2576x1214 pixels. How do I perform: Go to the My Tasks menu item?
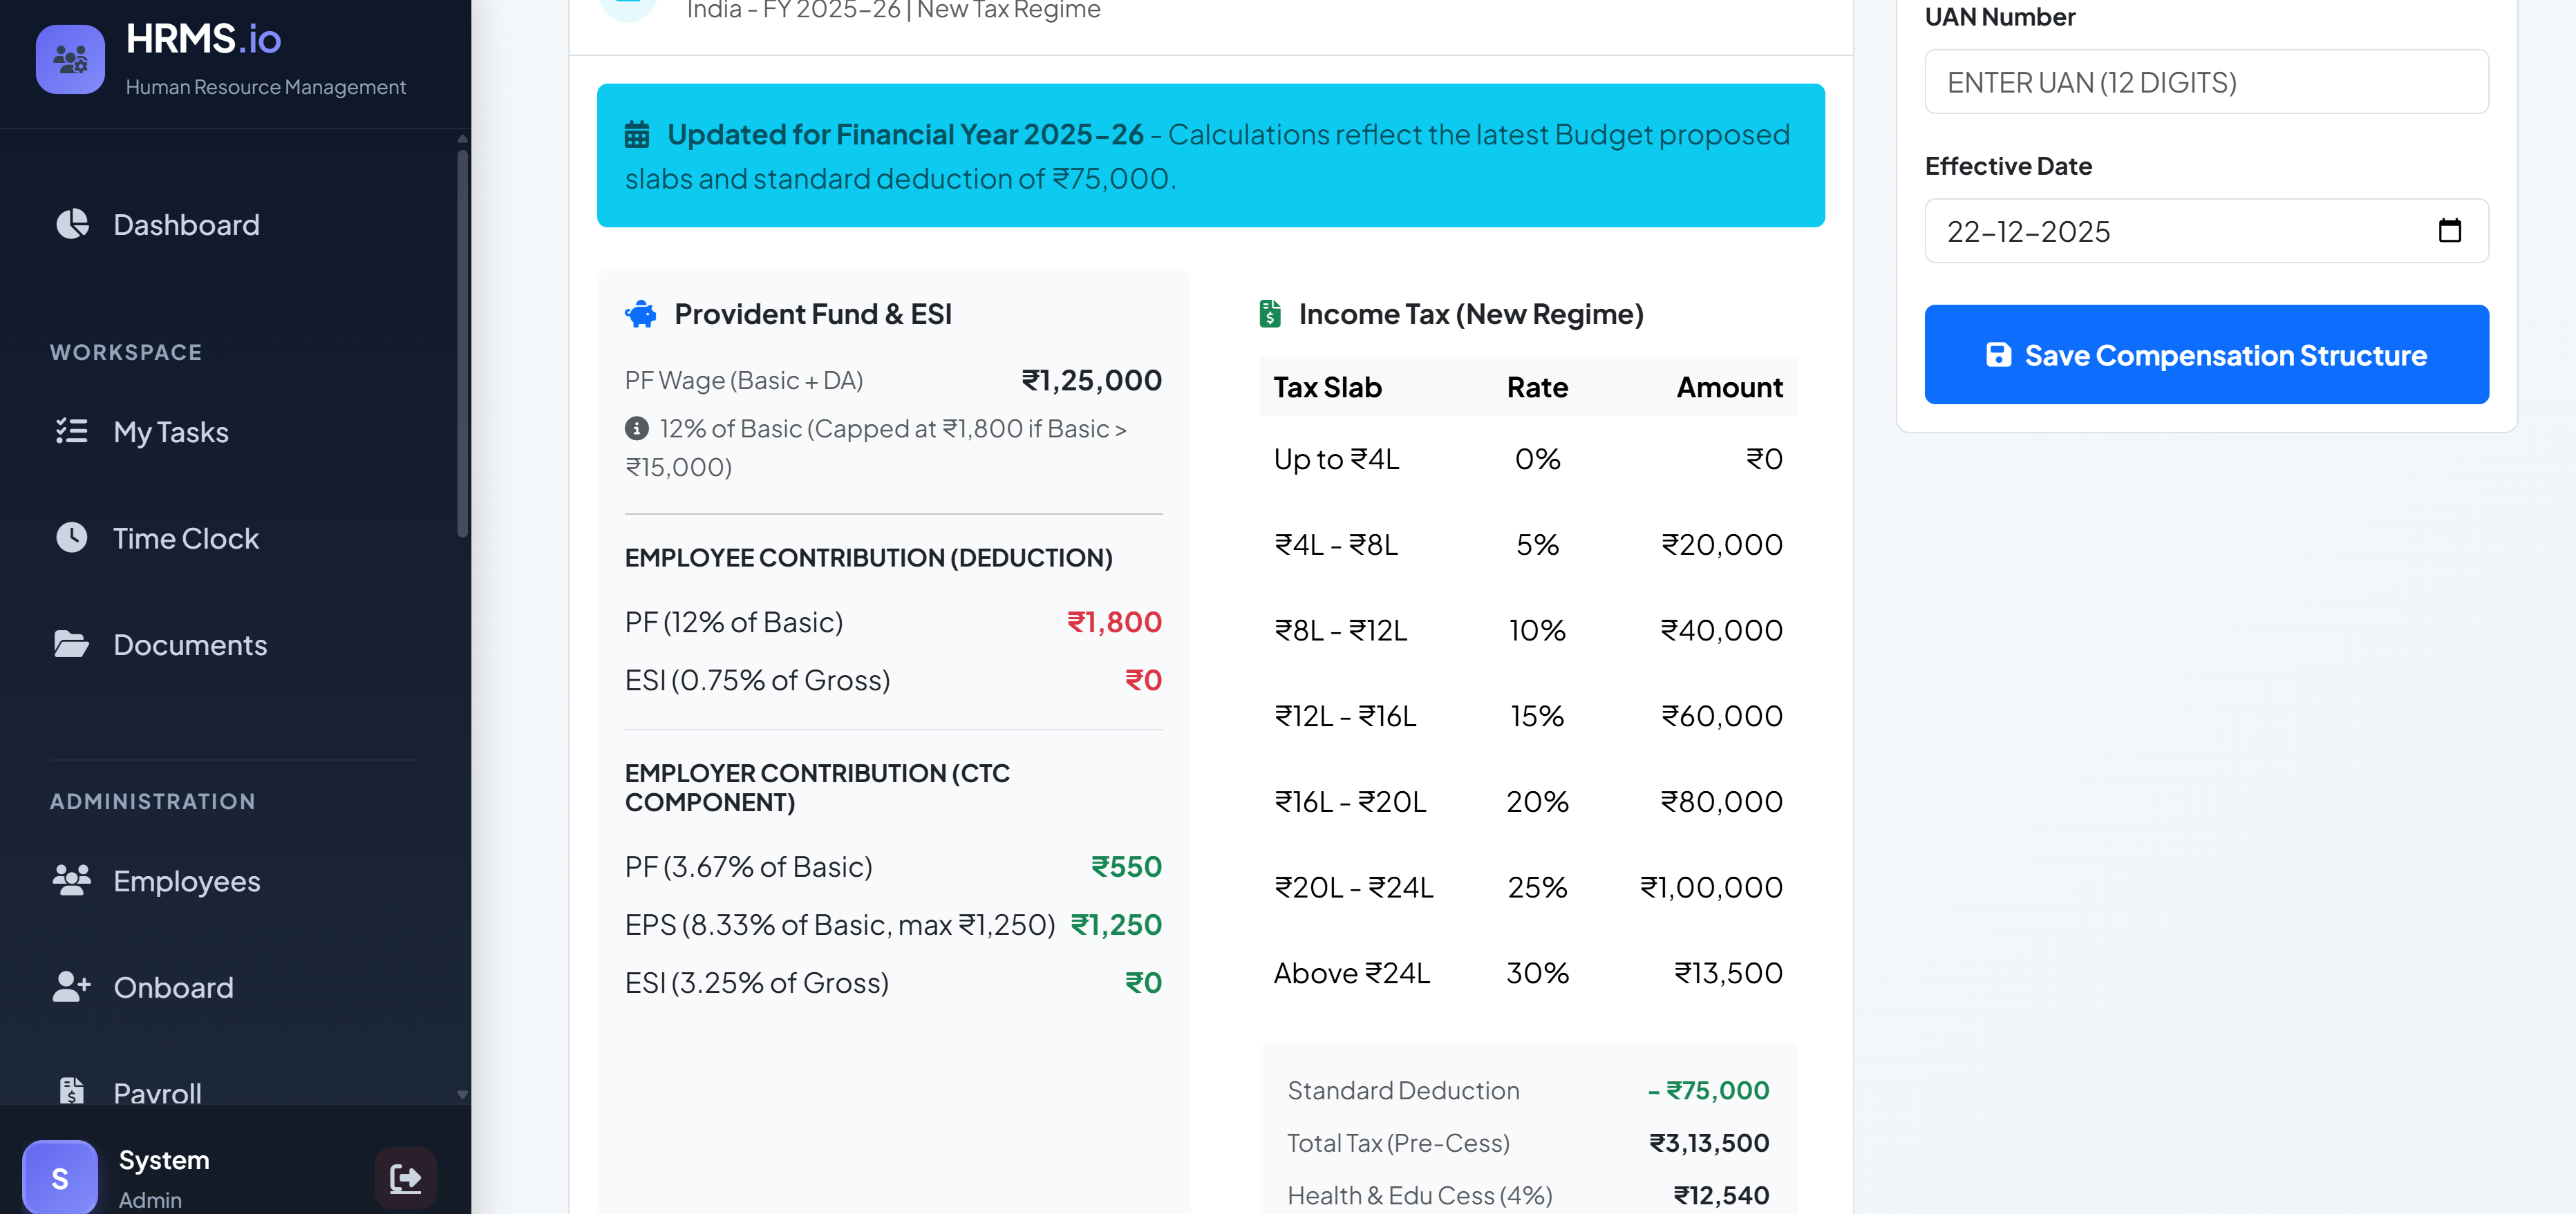point(171,431)
